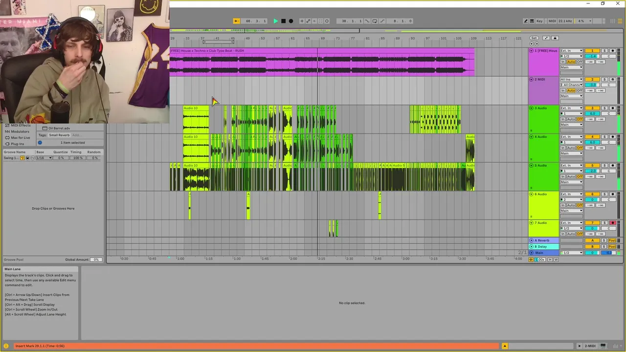Image resolution: width=626 pixels, height=352 pixels.
Task: Solo track 1 with the S button
Action: [604, 51]
